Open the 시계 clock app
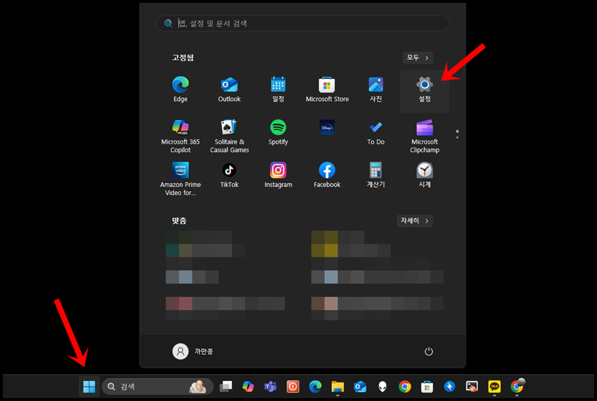This screenshot has height=401, width=597. coord(424,175)
